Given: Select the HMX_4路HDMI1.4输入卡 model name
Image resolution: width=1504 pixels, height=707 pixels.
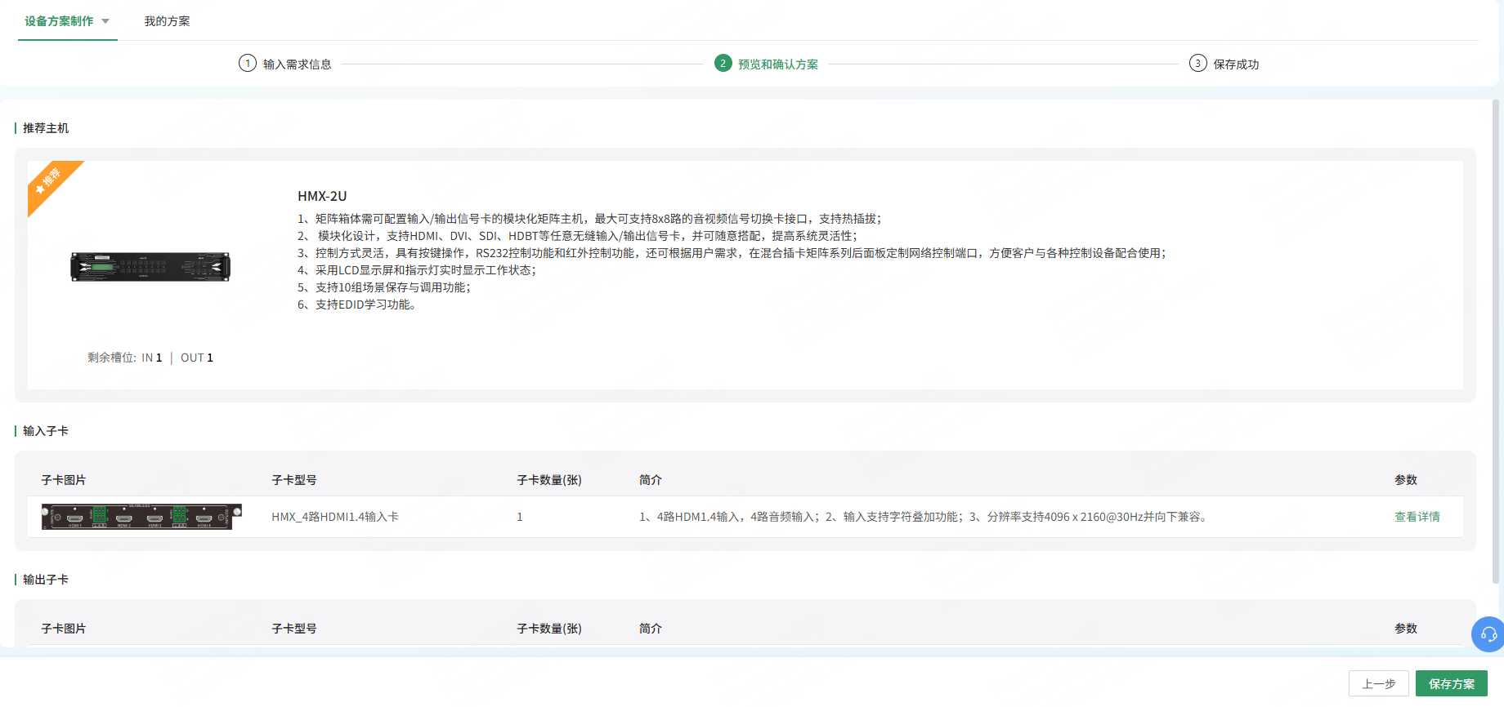Looking at the screenshot, I should (335, 517).
